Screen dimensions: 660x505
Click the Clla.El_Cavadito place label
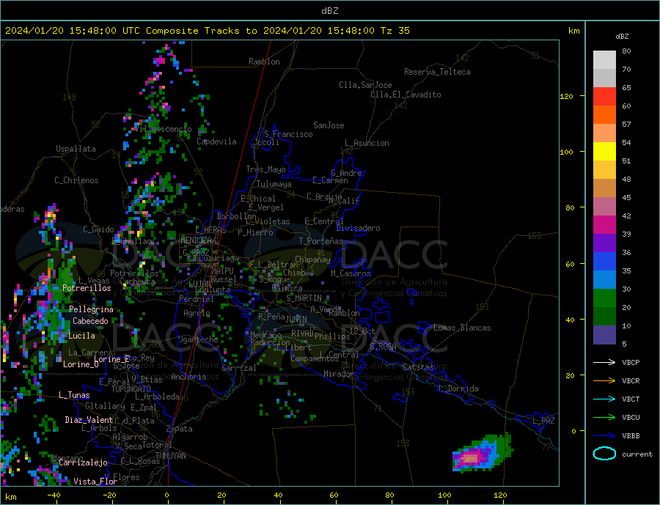[x=406, y=95]
